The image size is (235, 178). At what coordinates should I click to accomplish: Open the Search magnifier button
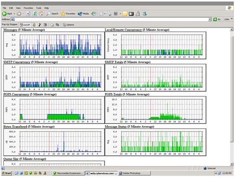coord(52,14)
